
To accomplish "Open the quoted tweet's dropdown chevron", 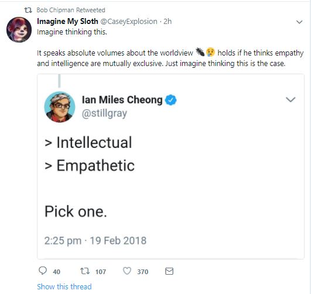I will point(291,99).
